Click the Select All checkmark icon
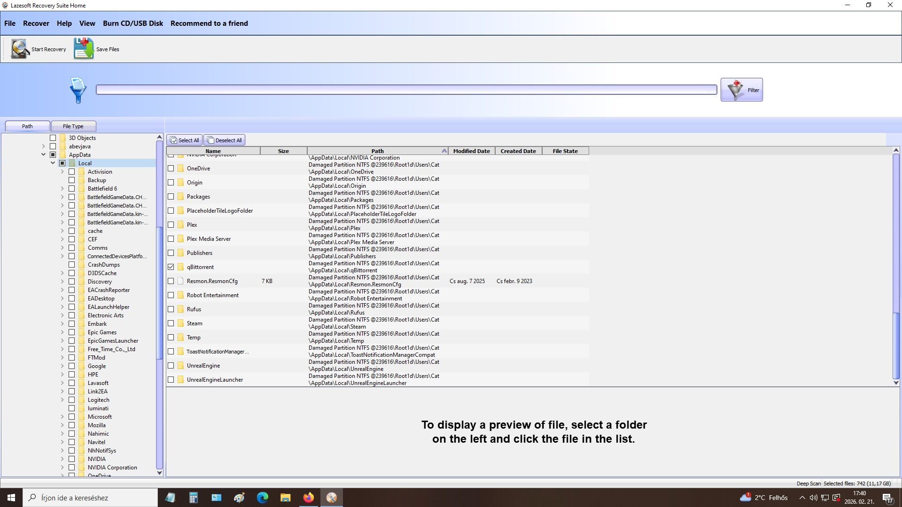Image resolution: width=902 pixels, height=507 pixels. point(173,140)
